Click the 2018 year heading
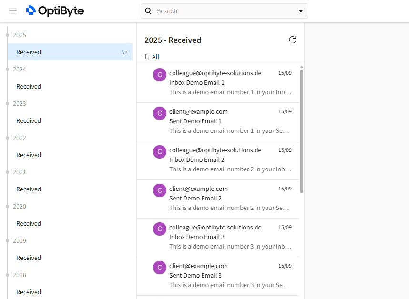Image resolution: width=409 pixels, height=299 pixels. tap(20, 275)
